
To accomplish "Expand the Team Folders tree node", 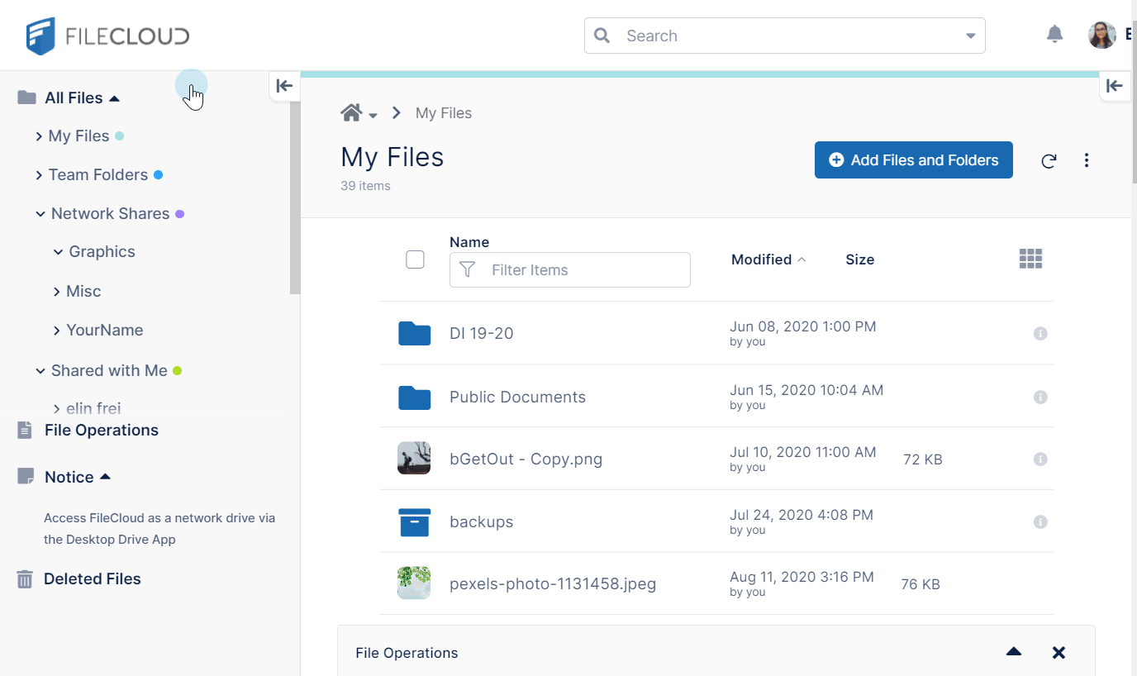I will (39, 175).
